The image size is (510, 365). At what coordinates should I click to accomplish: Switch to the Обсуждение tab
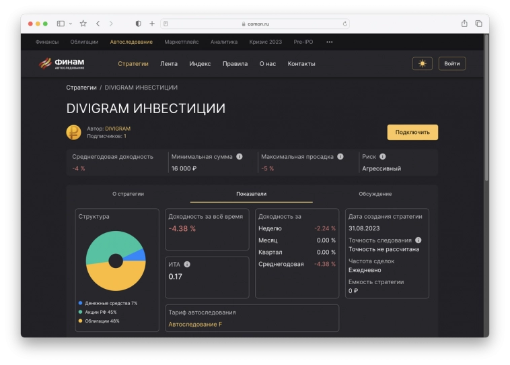point(375,194)
